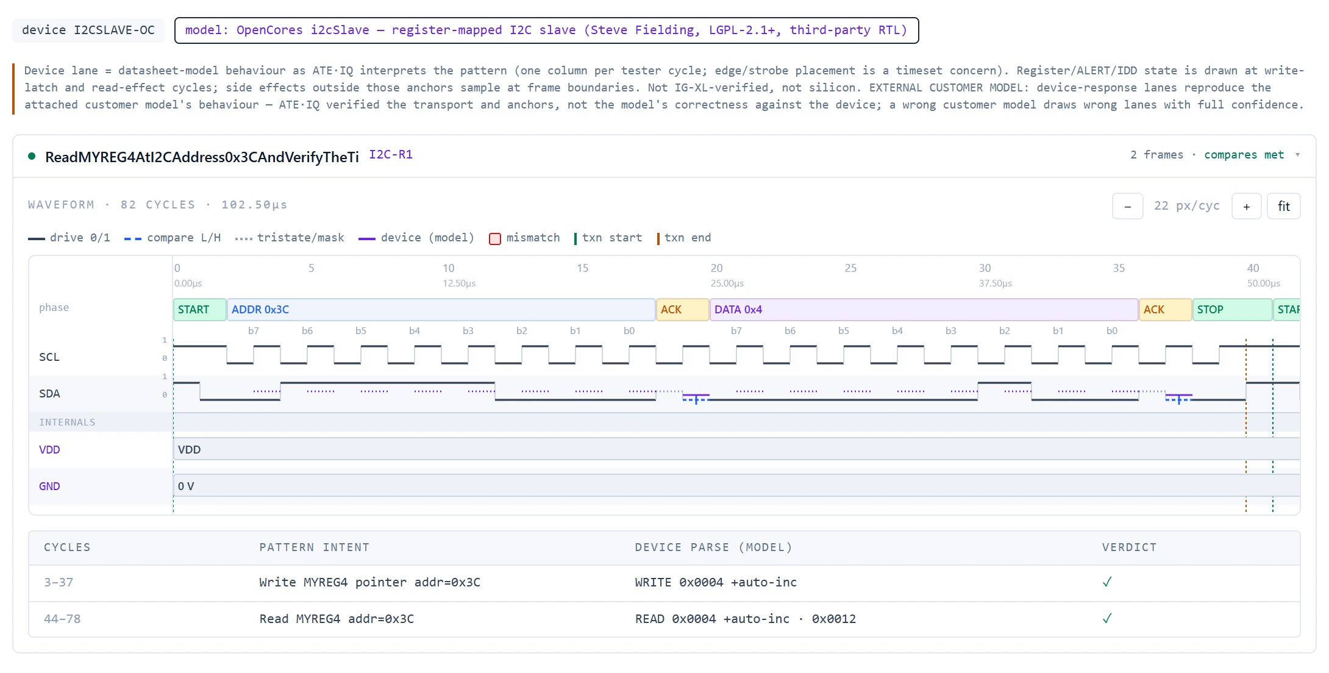Click the '2 frames' summary text
The width and height of the screenshot is (1329, 673).
pyautogui.click(x=1156, y=155)
